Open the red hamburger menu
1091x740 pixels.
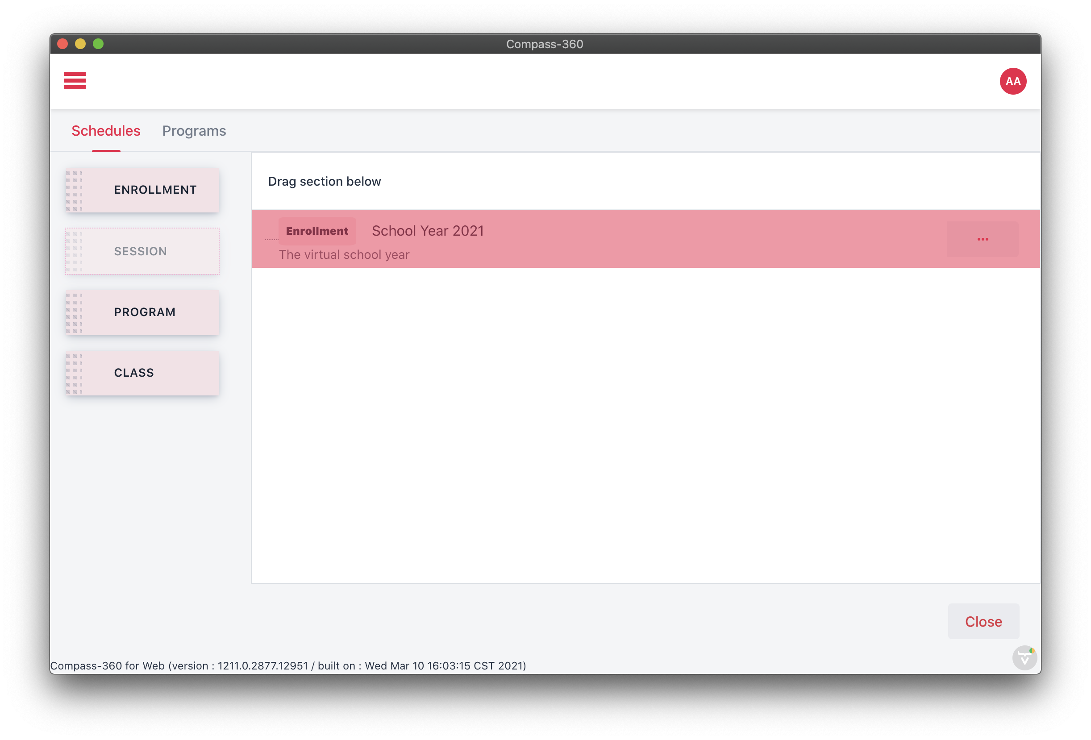click(75, 81)
